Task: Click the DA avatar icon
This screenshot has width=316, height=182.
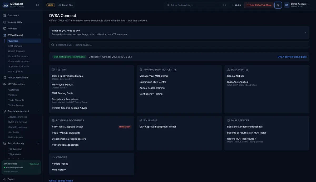Action: [x=287, y=5]
